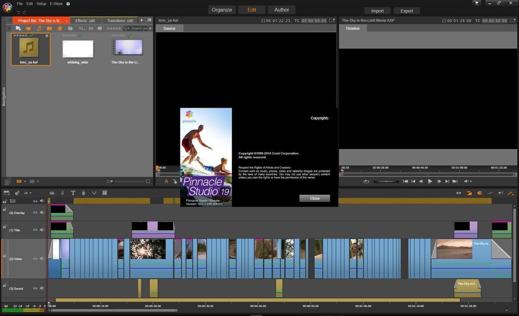Screen dimensions: 519x316
Task: Filter library by audio music-note icon
Action: (x=39, y=29)
